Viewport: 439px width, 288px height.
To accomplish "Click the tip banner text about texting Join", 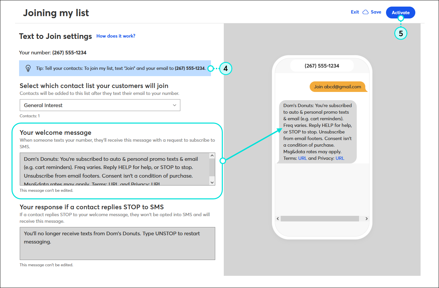I will (121, 68).
